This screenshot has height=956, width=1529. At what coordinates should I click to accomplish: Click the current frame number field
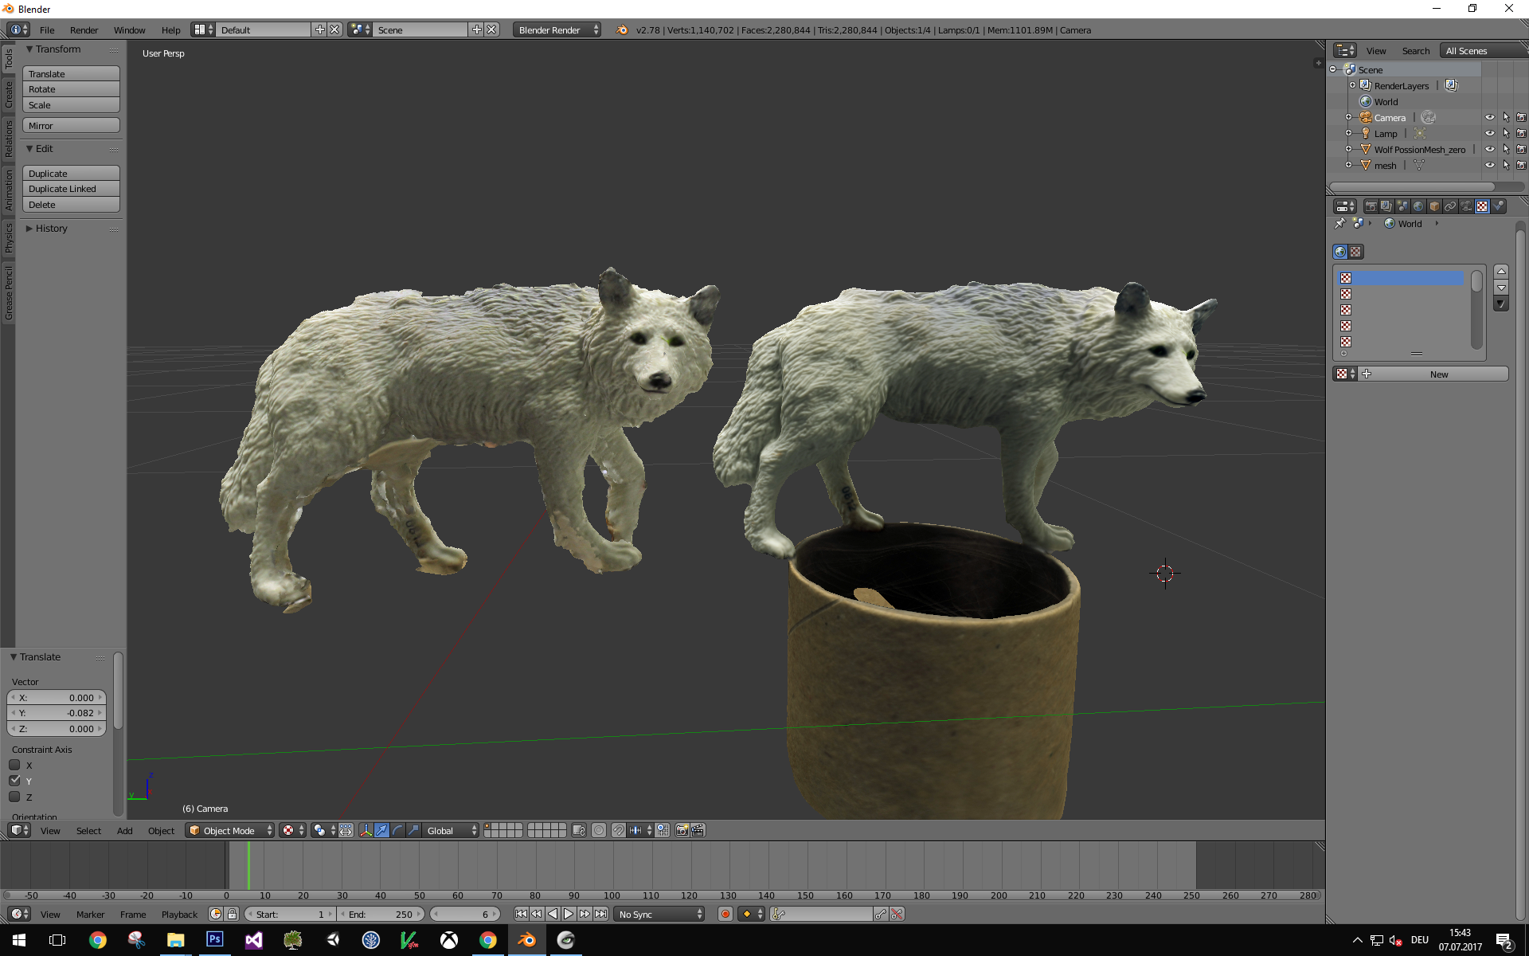466,914
